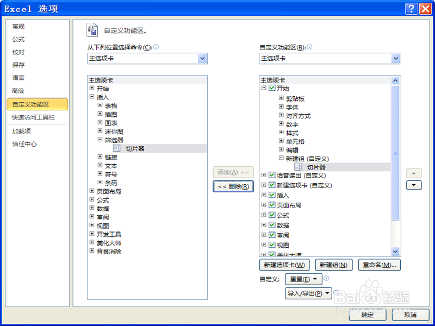Open the 重置(E) dropdown button
Image resolution: width=435 pixels, height=326 pixels.
tap(303, 279)
